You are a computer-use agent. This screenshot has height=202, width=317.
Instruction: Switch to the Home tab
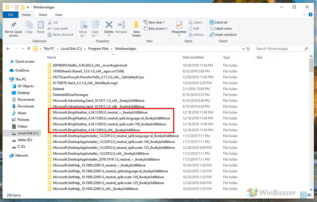tap(27, 15)
